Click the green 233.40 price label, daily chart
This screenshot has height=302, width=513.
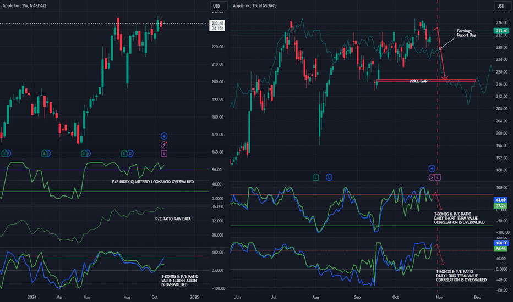click(x=501, y=31)
